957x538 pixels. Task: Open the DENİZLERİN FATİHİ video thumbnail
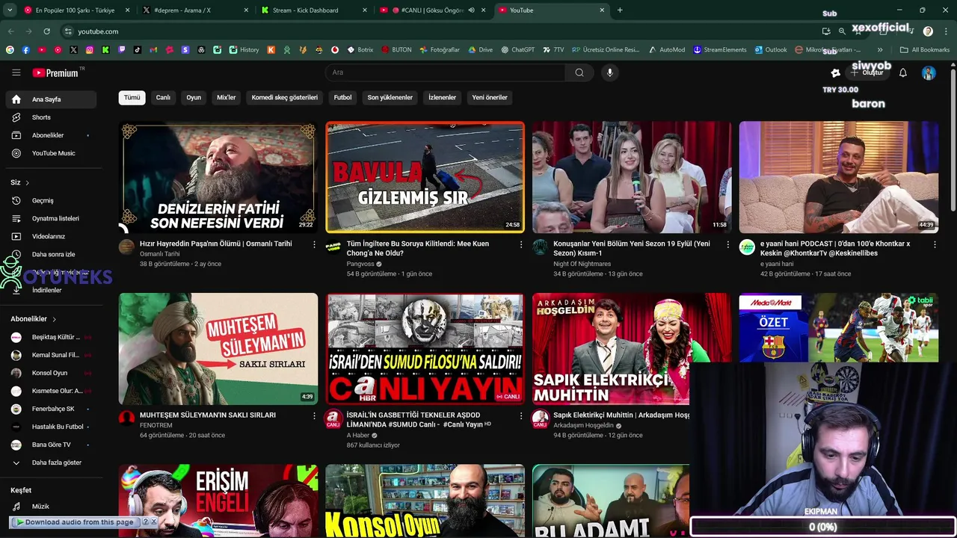218,177
